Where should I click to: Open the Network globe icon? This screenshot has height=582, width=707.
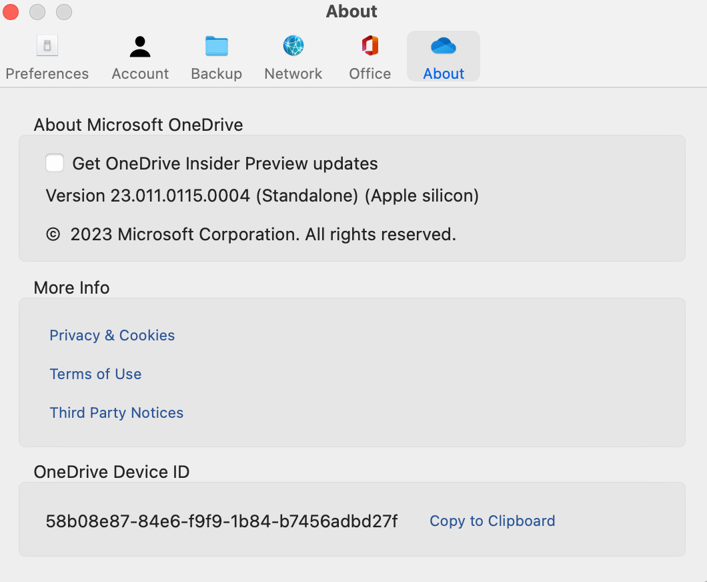tap(293, 45)
